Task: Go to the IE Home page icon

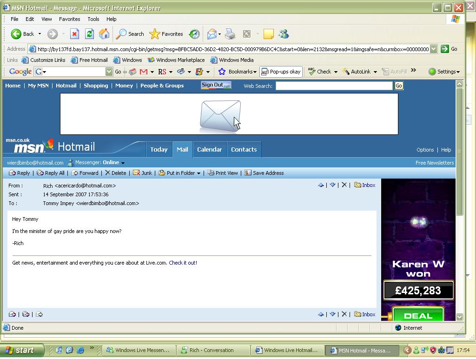Action: click(104, 34)
